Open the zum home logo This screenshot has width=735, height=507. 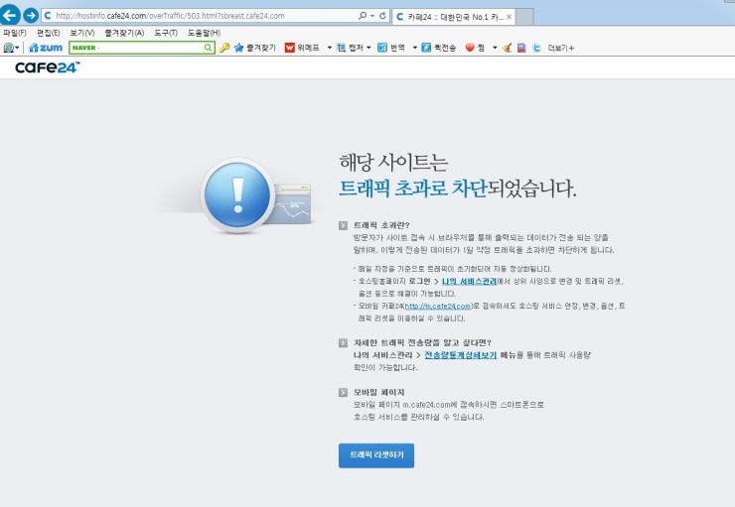pos(46,48)
